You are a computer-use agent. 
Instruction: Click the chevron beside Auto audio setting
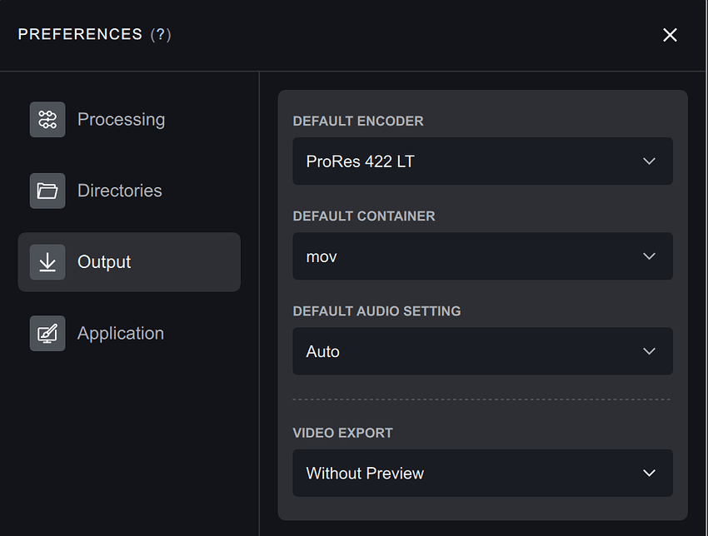pos(650,351)
